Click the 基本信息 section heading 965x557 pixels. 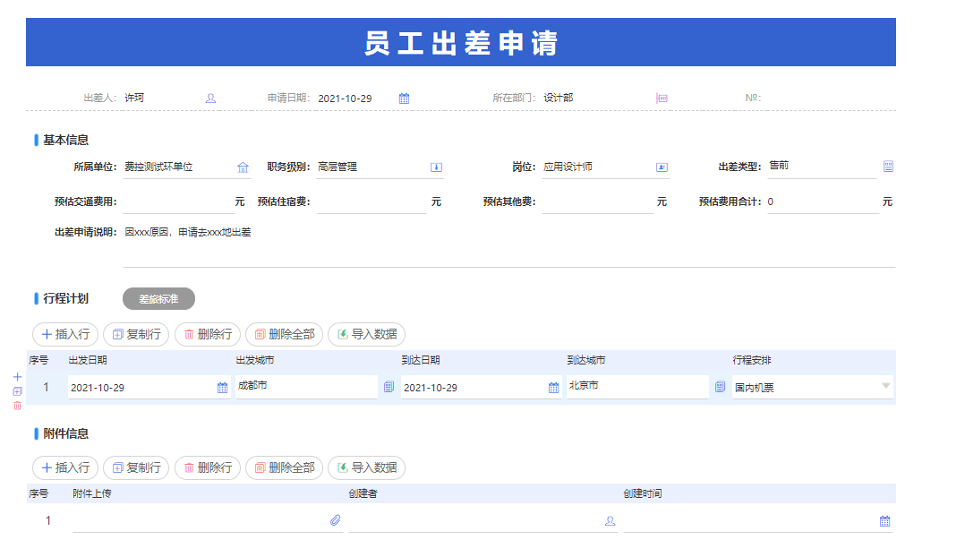click(x=66, y=141)
